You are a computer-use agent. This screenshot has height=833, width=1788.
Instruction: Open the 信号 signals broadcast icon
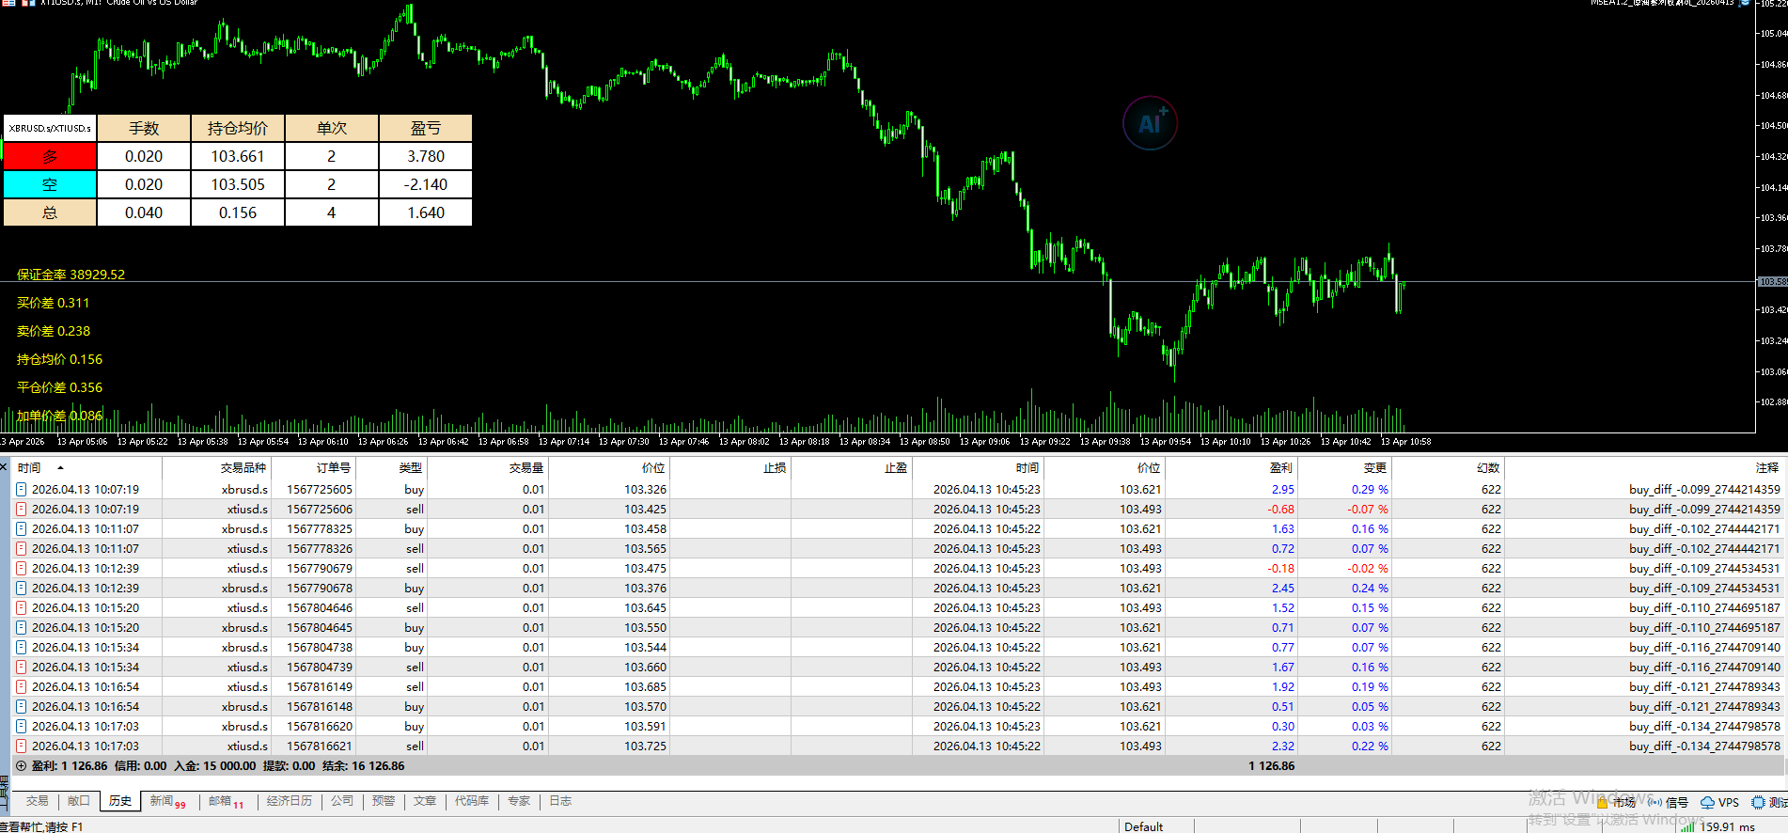(x=1655, y=803)
